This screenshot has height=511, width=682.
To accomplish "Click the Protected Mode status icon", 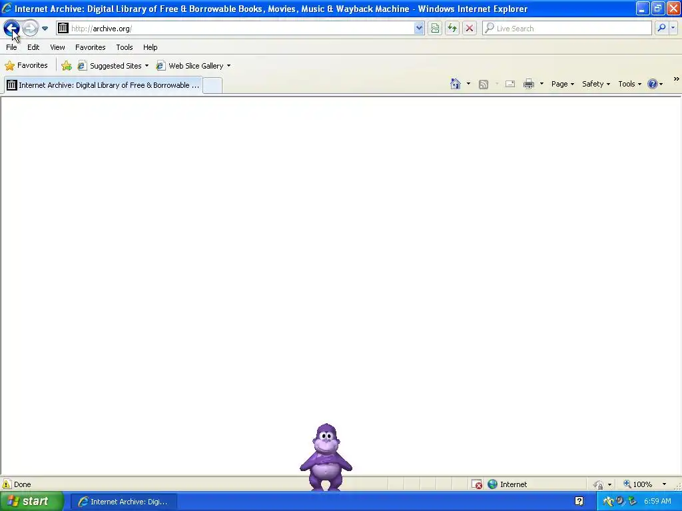I will 599,484.
